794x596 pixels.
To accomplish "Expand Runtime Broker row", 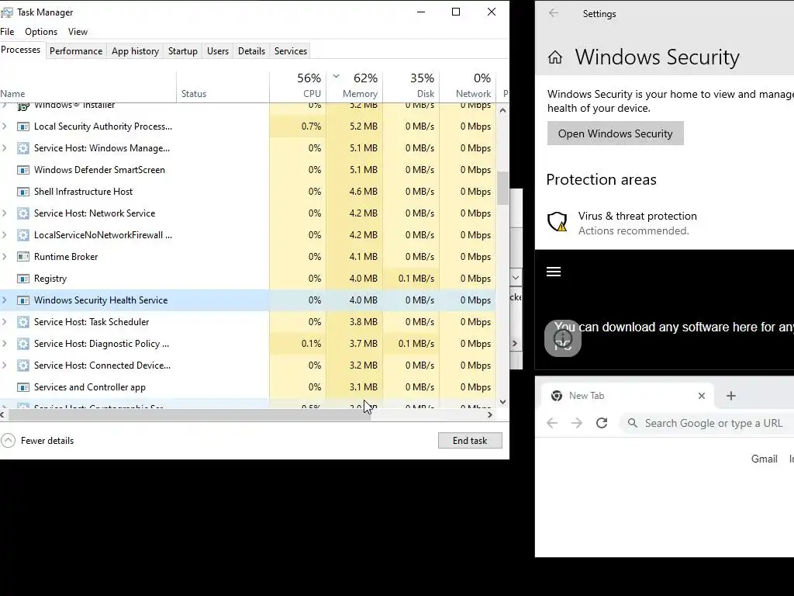I will [5, 257].
